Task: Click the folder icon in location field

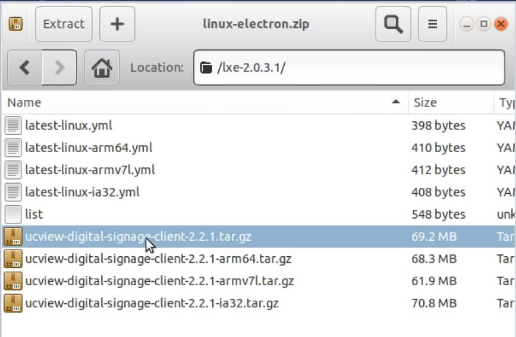Action: (x=206, y=68)
